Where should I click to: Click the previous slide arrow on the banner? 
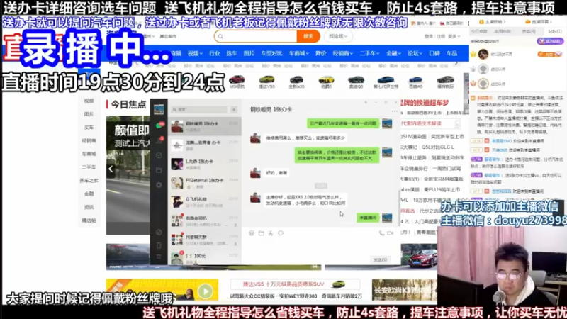pyautogui.click(x=111, y=169)
